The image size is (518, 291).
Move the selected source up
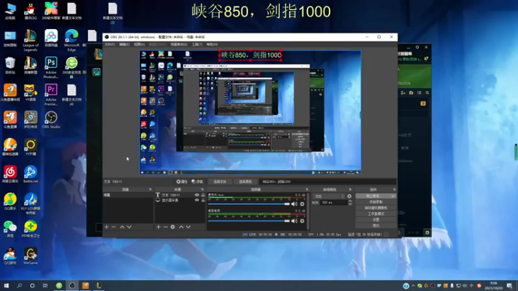(x=181, y=227)
